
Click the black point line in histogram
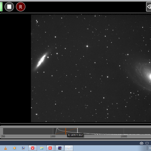point(55,131)
